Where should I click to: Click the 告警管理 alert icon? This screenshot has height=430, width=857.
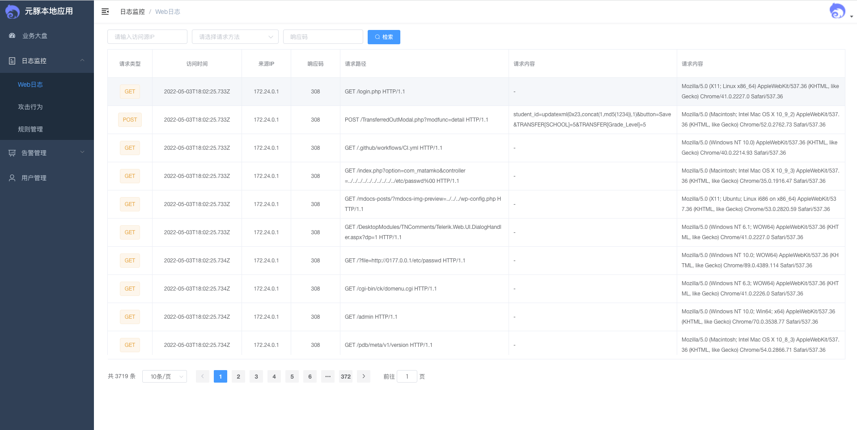(x=12, y=153)
